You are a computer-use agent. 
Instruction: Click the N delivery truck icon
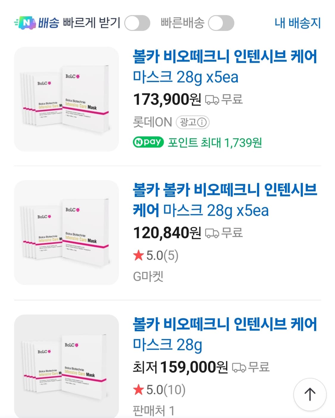[x=25, y=23]
